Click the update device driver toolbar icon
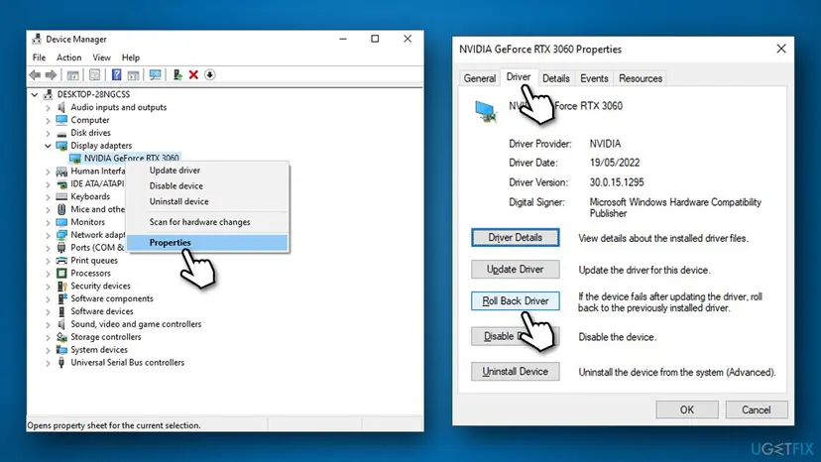 click(177, 75)
